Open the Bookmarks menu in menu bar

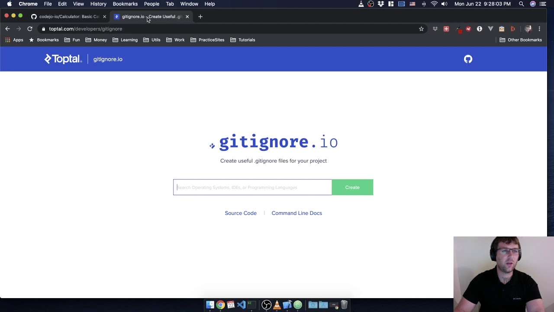(x=125, y=4)
